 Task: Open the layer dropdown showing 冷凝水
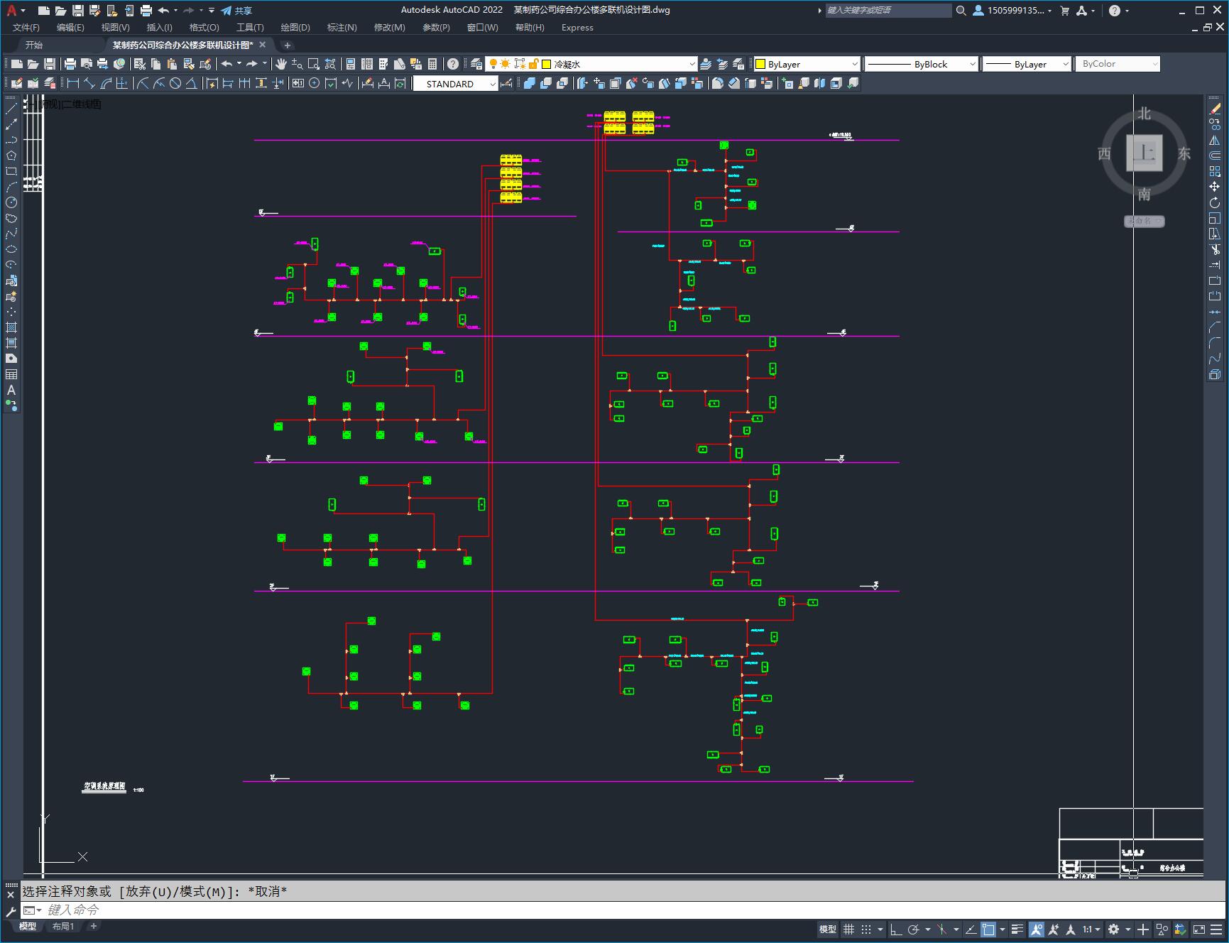point(590,64)
